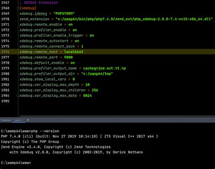
Task: Click the xdebug.show_local_vars key
Action: [x=43, y=79]
